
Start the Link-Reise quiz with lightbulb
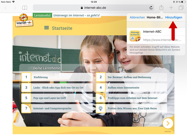(x=131, y=108)
